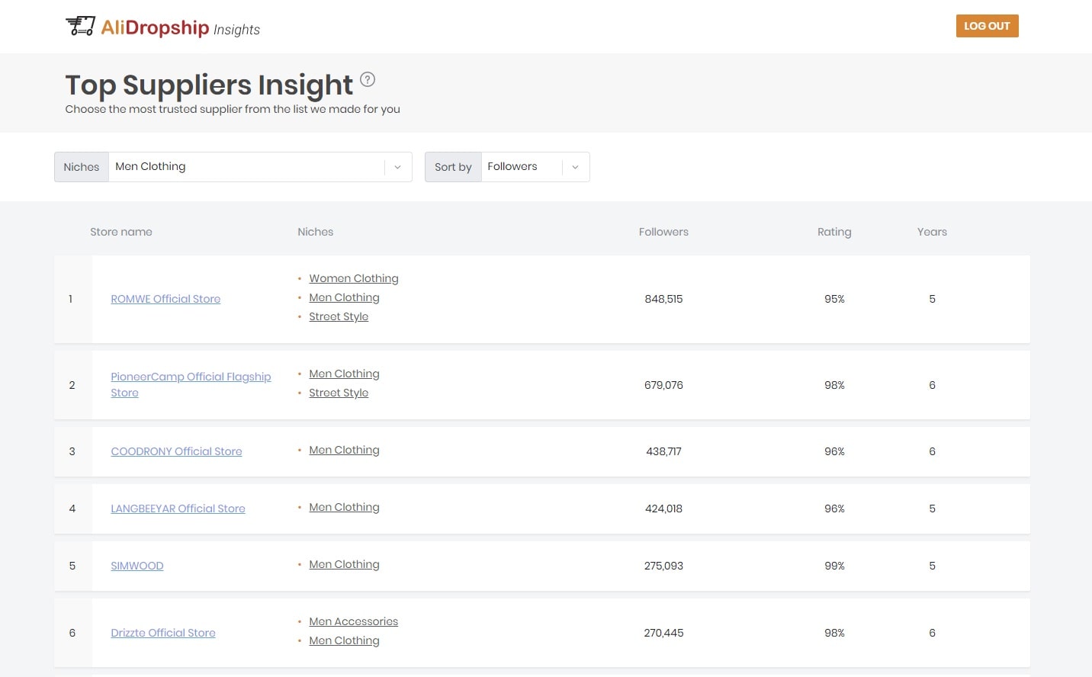Click Men Clothing niche in SIMWOOD row
The width and height of the screenshot is (1092, 677).
[x=344, y=564]
